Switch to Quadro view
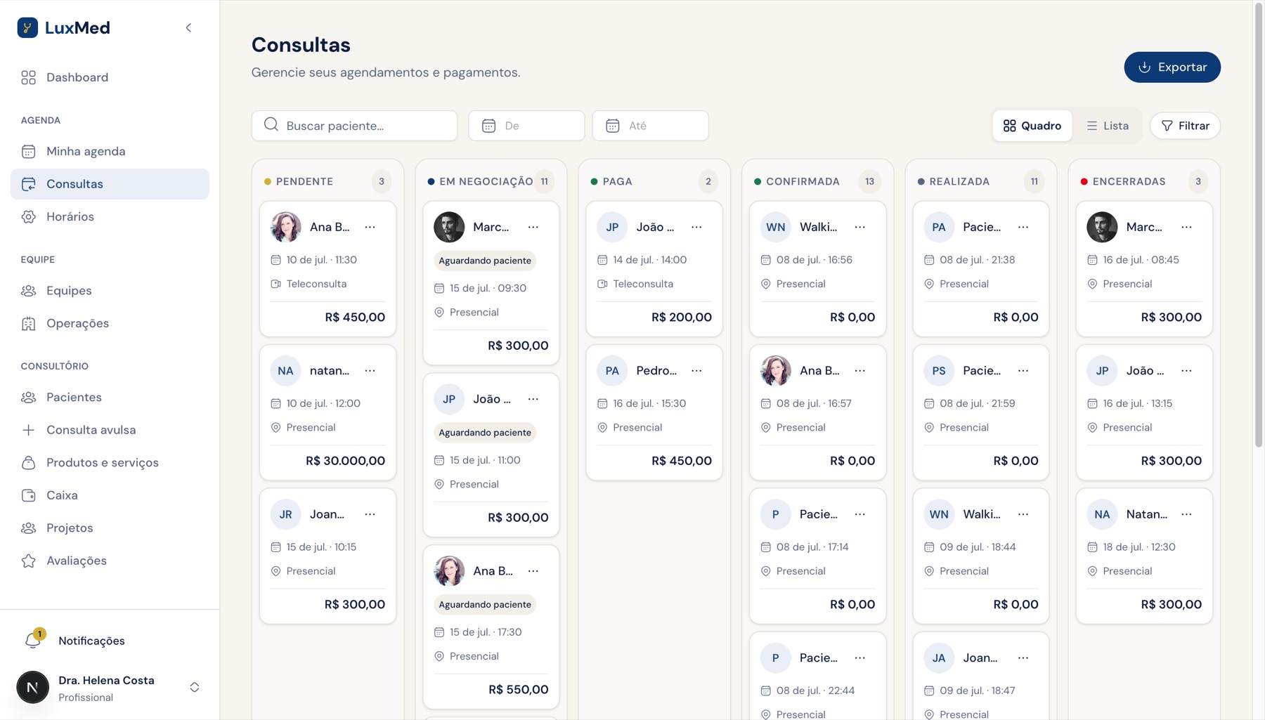This screenshot has height=720, width=1265. click(1032, 126)
